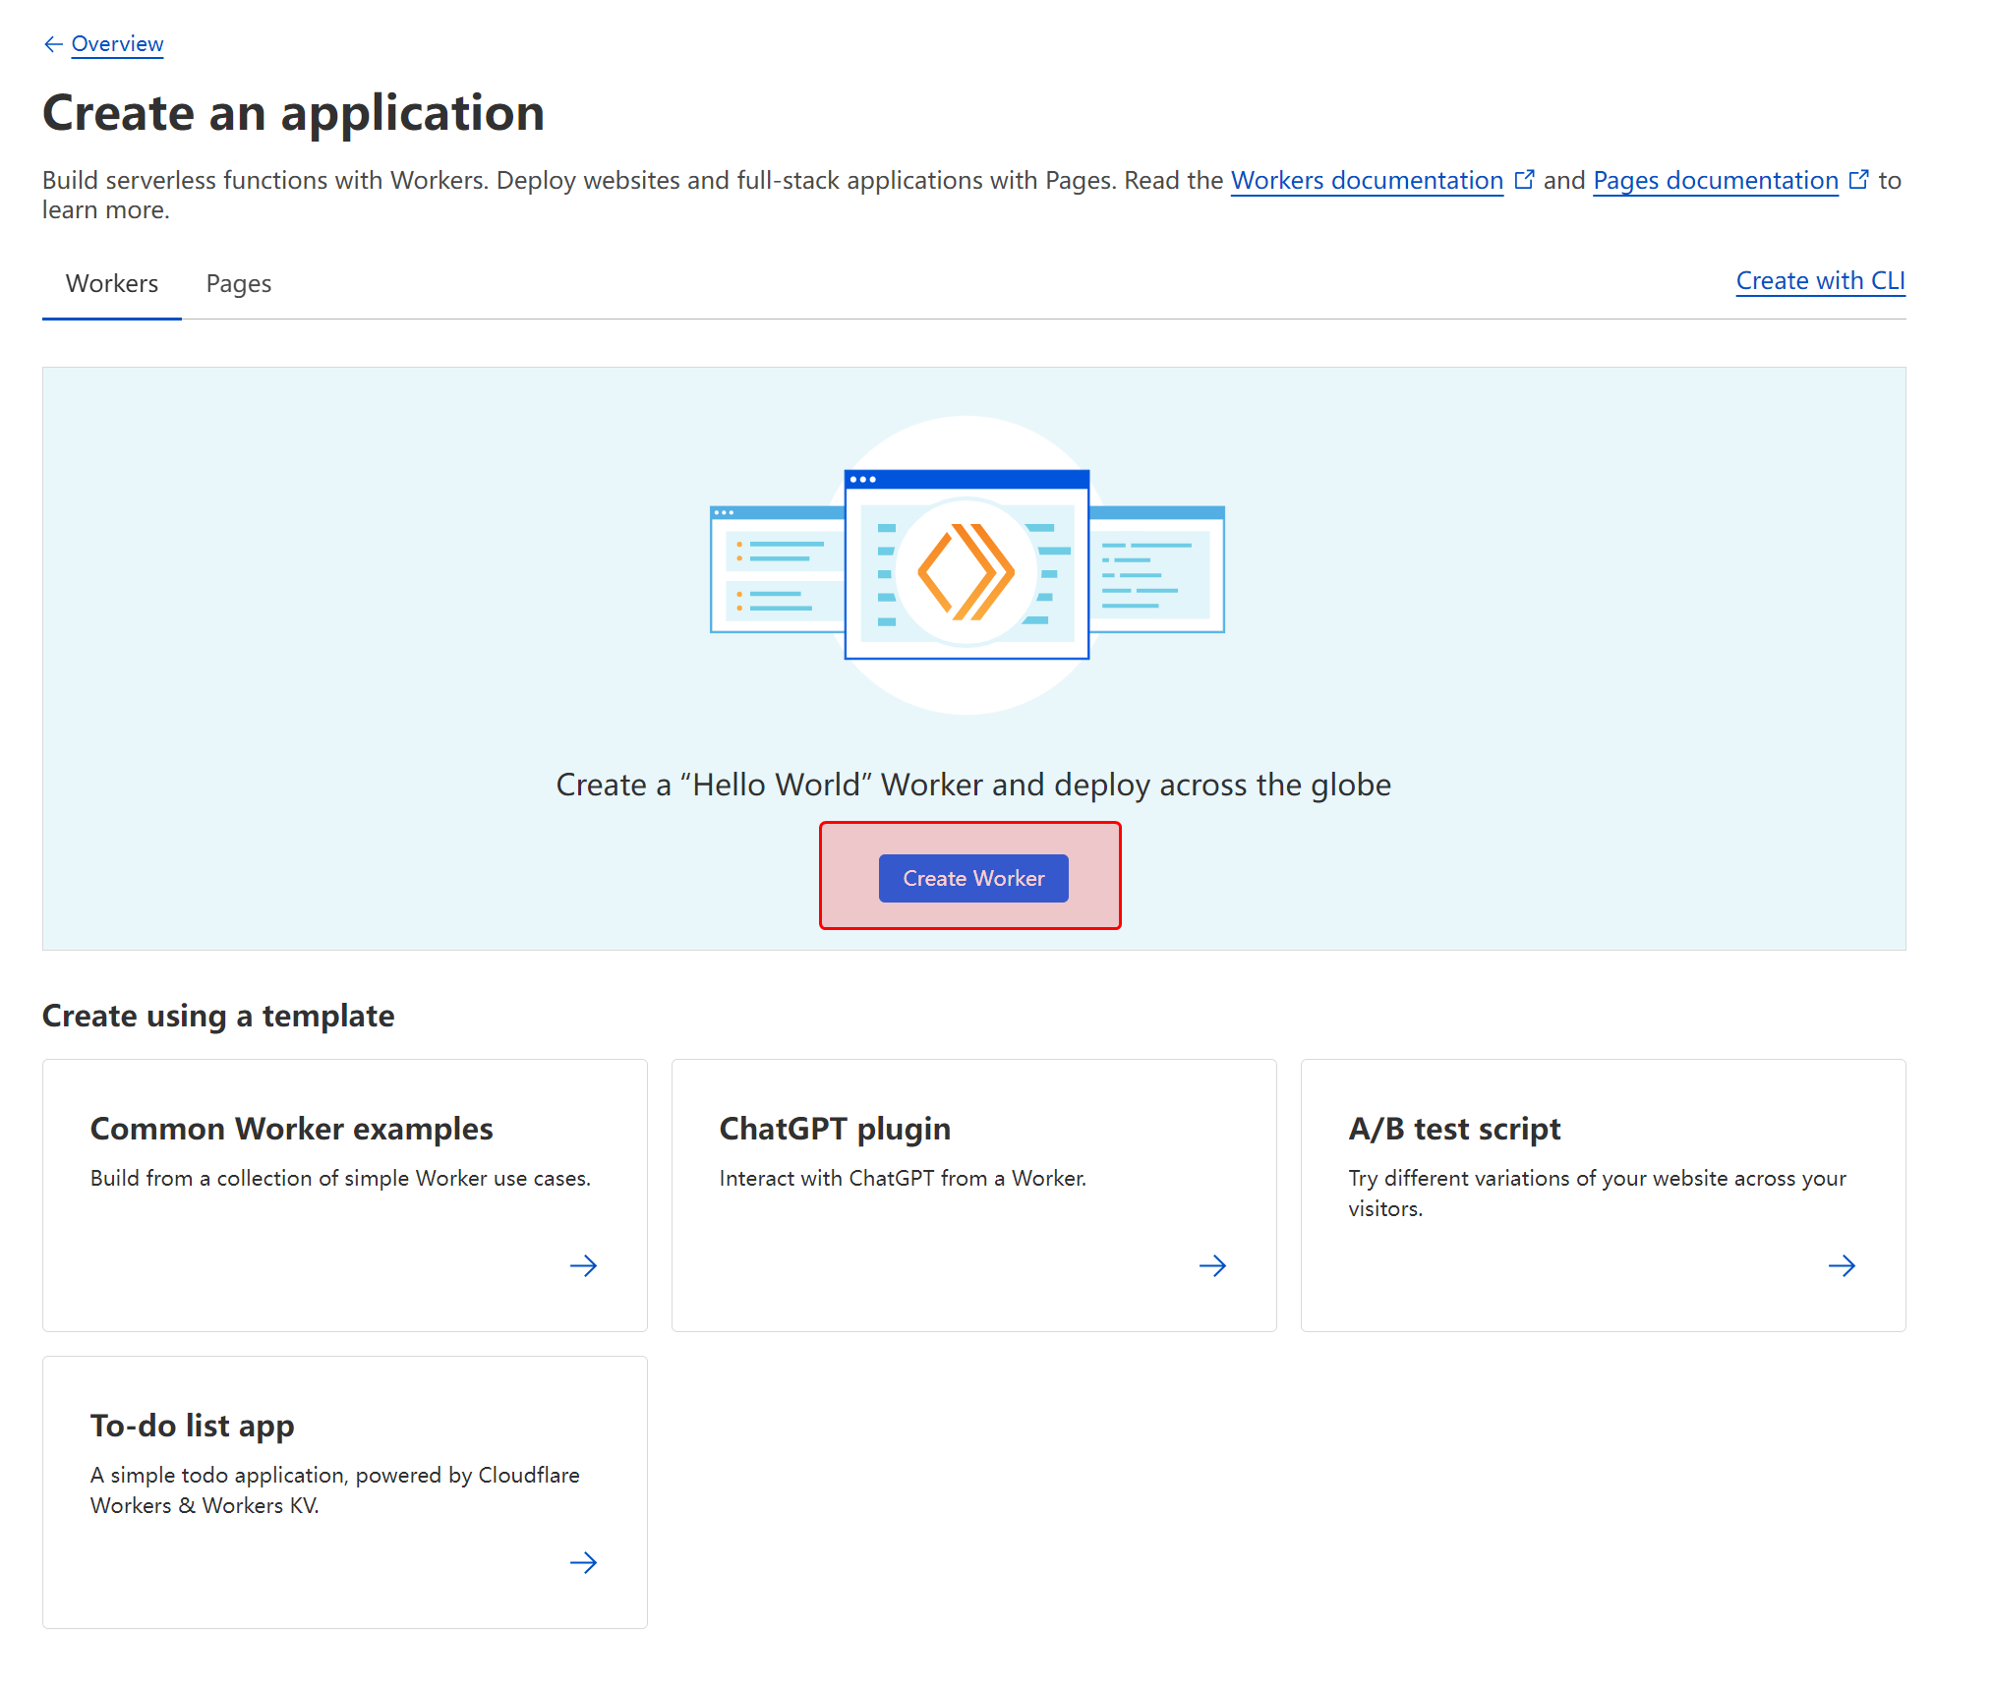Click arrow on A/B test script card
1992x1691 pixels.
(x=1842, y=1265)
